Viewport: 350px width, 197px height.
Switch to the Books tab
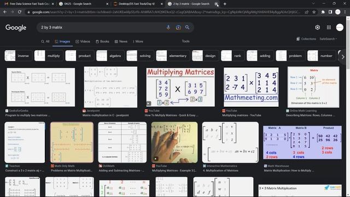tap(102, 42)
